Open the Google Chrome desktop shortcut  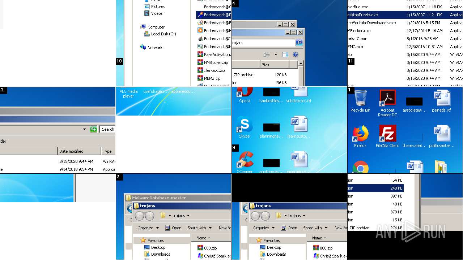(360, 167)
